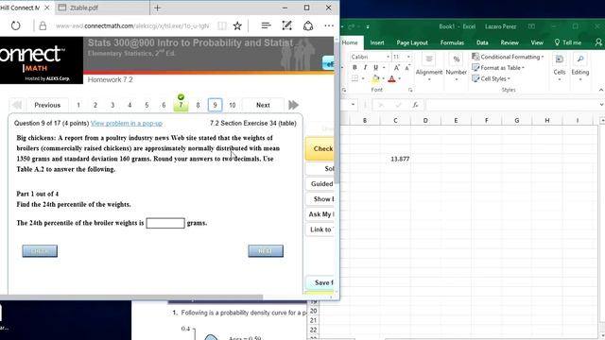This screenshot has height=340, width=605.
Task: Open Edge more actions ellipsis menu
Action: point(329,25)
